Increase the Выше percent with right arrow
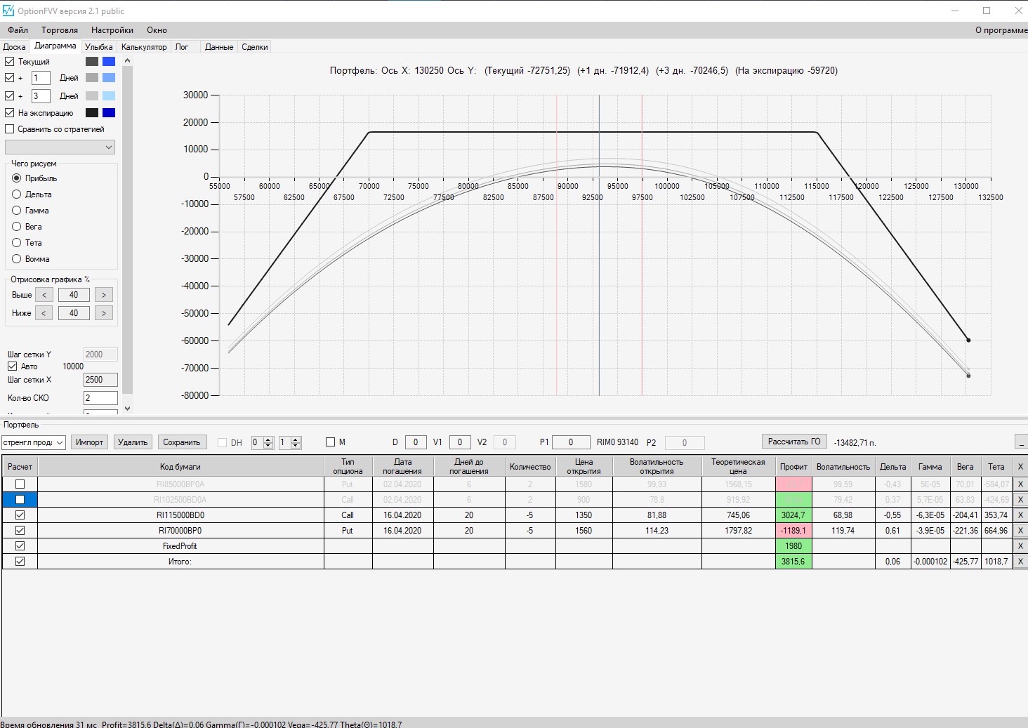 [x=104, y=295]
